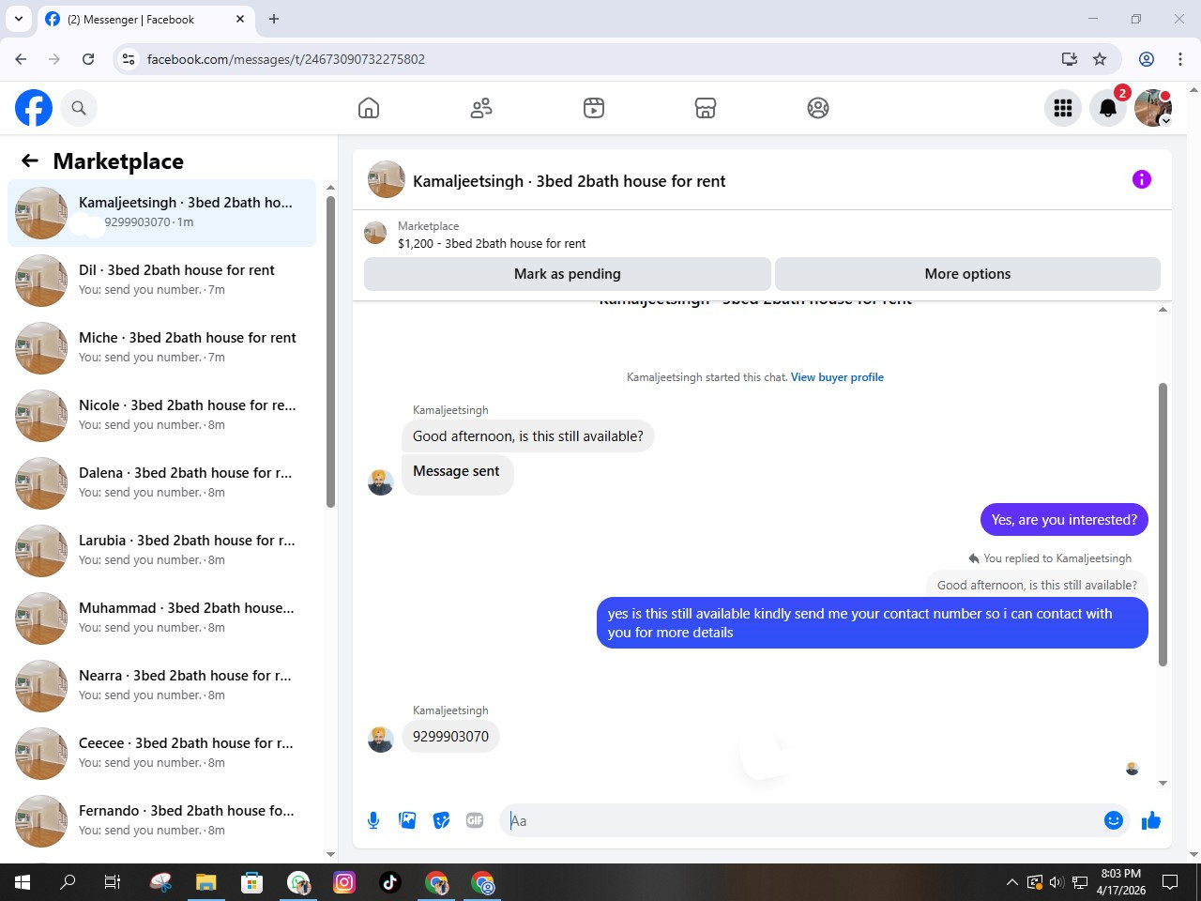The height and width of the screenshot is (901, 1201).
Task: Click the listing thumbnail in chat header
Action: click(387, 179)
